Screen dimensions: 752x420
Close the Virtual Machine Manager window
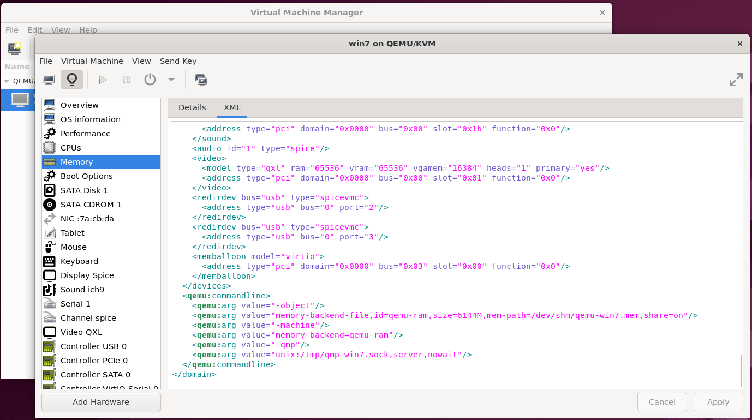point(602,13)
